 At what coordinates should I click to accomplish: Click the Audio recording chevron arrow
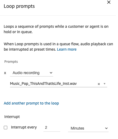[x=51, y=73]
